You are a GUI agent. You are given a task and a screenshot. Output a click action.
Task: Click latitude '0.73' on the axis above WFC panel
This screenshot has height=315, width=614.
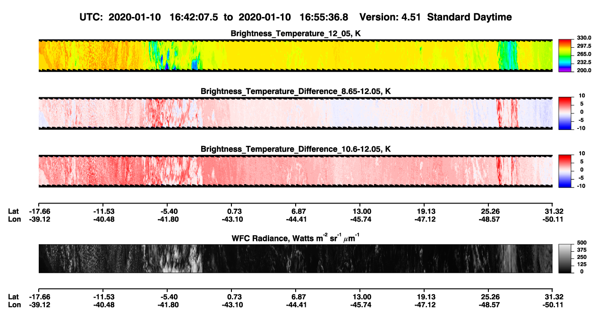point(235,211)
